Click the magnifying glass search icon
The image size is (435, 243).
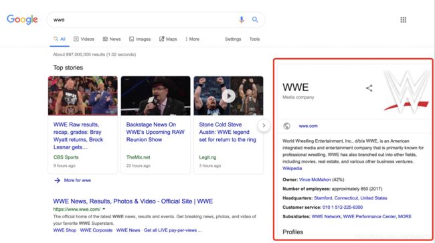point(255,19)
